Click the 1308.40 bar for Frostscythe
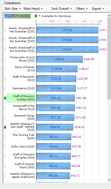This screenshot has height=189, width=111. tap(59, 59)
